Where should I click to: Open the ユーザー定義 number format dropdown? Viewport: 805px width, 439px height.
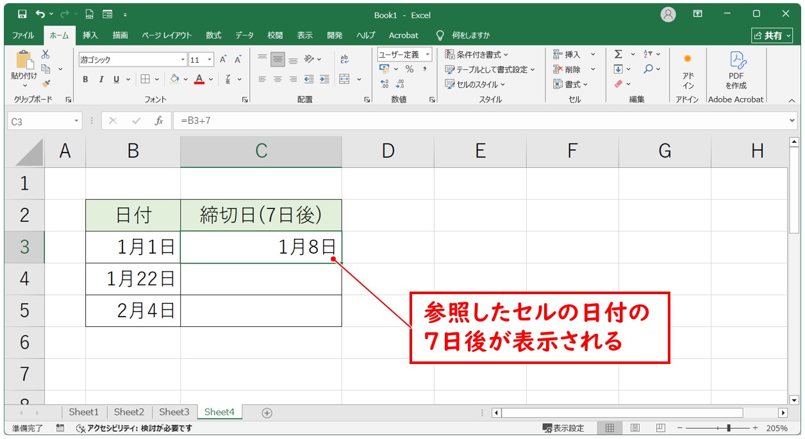point(426,54)
